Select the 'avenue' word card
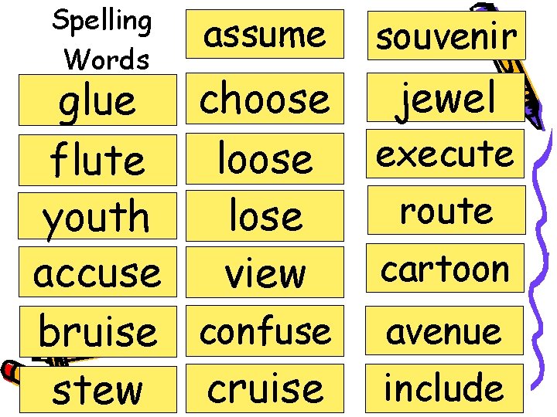Screen dimensions: 557x417 click(444, 331)
